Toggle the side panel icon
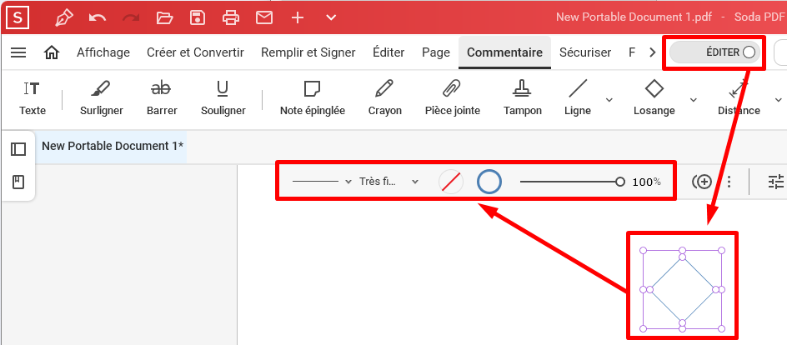The height and width of the screenshot is (345, 787). point(18,149)
